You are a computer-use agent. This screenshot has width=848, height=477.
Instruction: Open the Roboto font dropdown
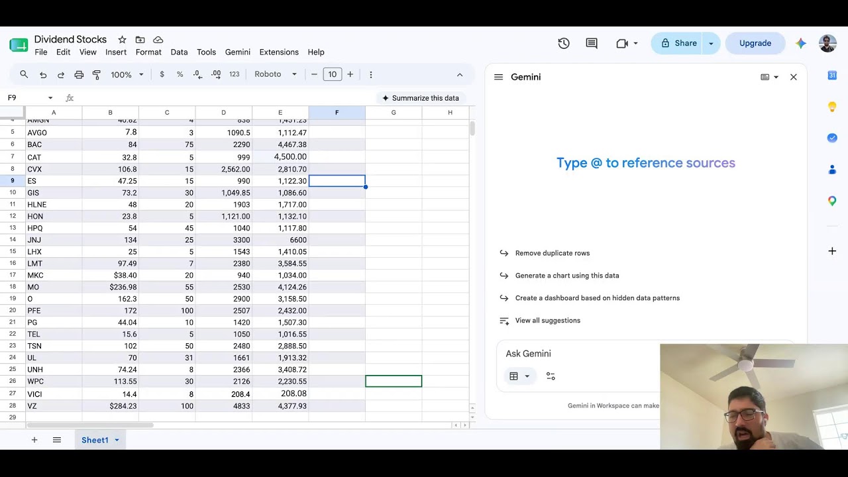coord(276,74)
